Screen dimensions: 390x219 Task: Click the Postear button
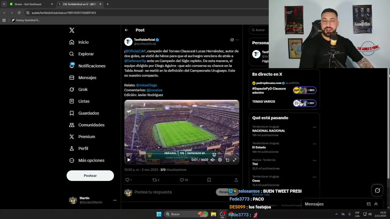tap(90, 176)
